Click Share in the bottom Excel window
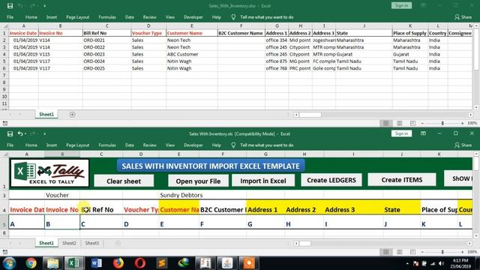480x270 pixels. 463,145
